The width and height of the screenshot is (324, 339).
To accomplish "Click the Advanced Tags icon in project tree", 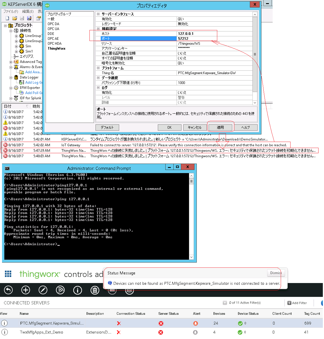I will point(16,62).
